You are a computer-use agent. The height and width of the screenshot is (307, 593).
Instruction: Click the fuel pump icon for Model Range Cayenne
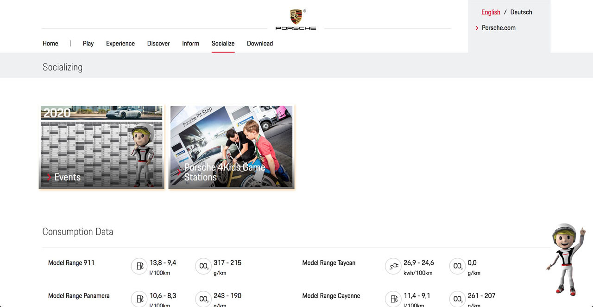point(393,299)
